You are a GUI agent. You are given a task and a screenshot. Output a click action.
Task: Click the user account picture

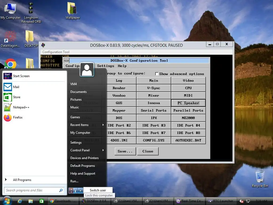(x=87, y=70)
